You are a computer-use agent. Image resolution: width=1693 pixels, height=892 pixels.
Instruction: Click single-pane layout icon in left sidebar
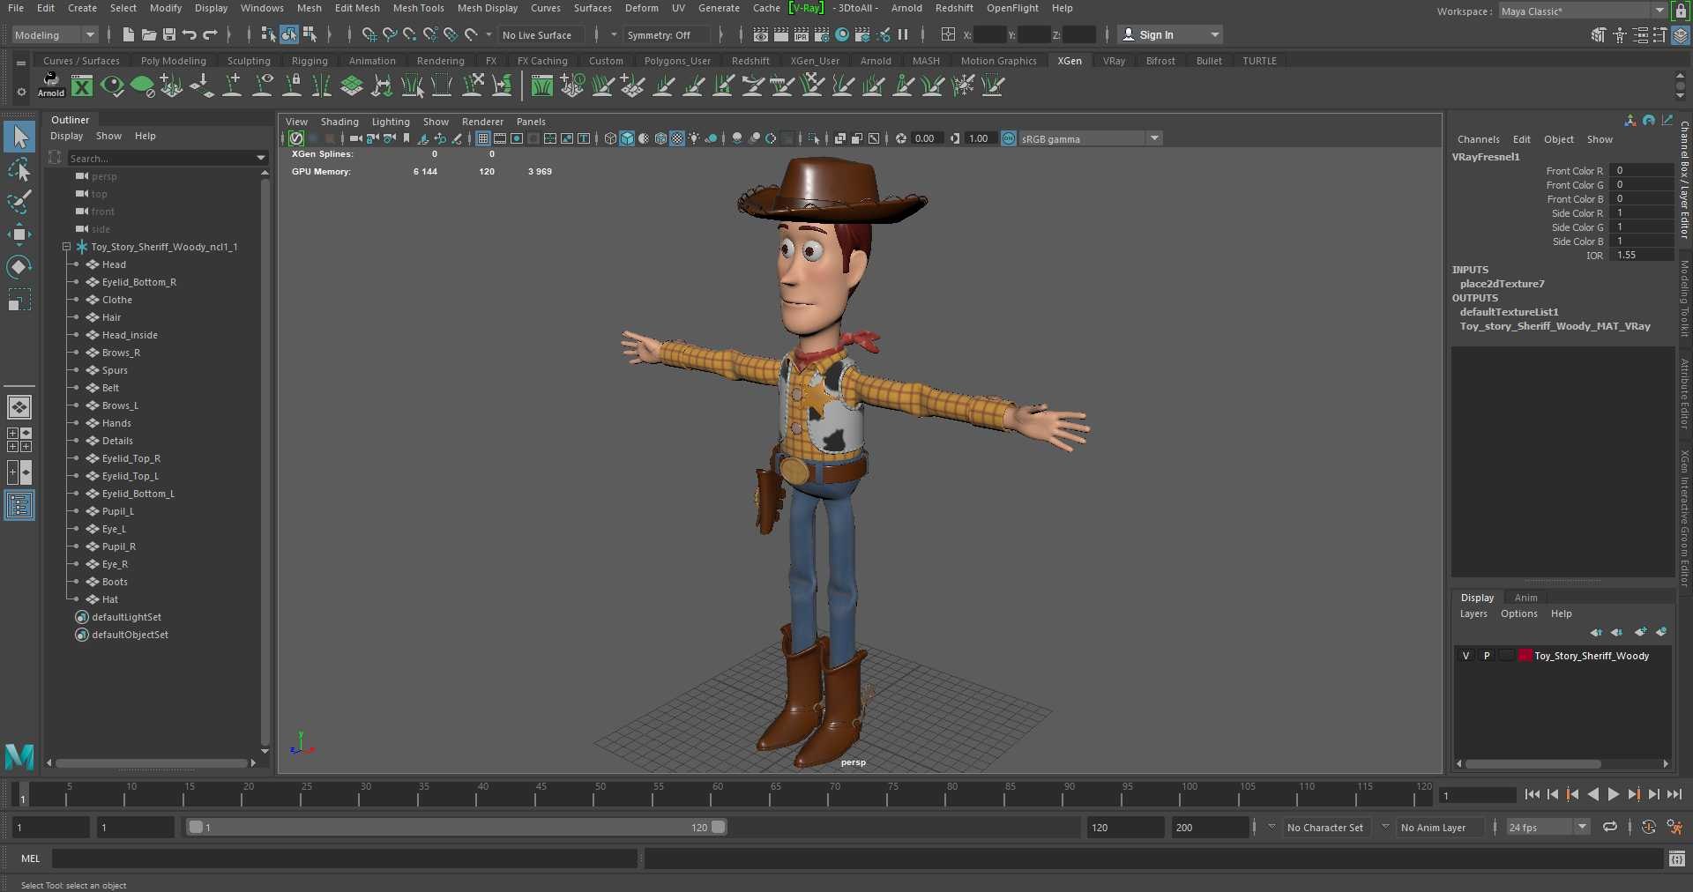pyautogui.click(x=19, y=407)
